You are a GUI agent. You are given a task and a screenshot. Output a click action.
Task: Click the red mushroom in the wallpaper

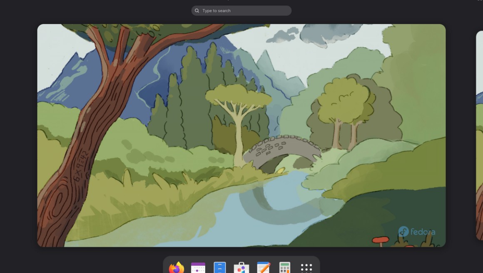[380, 240]
